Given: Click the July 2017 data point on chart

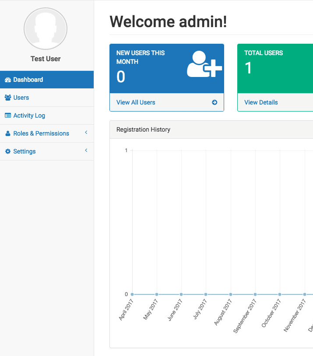Looking at the screenshot, I should click(206, 294).
